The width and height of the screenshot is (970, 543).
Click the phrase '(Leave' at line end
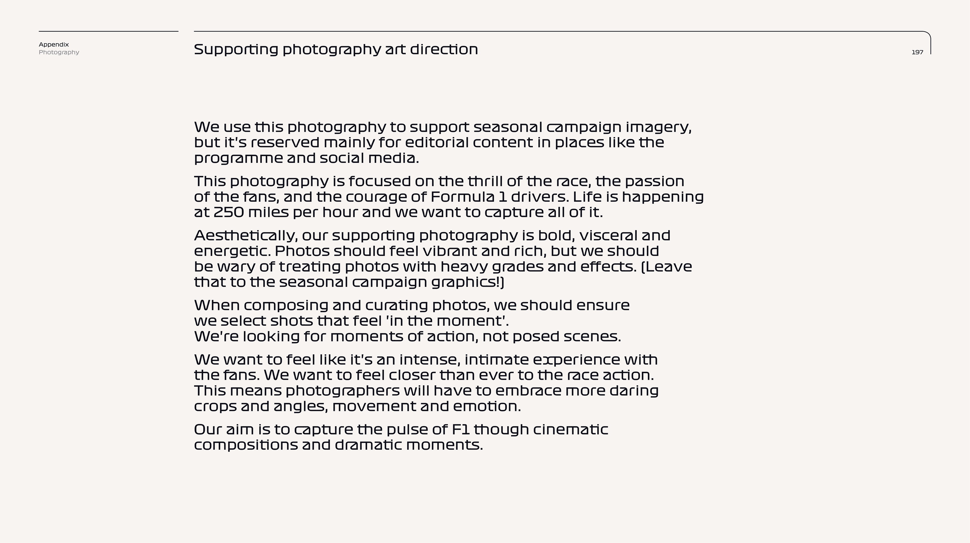pos(666,267)
